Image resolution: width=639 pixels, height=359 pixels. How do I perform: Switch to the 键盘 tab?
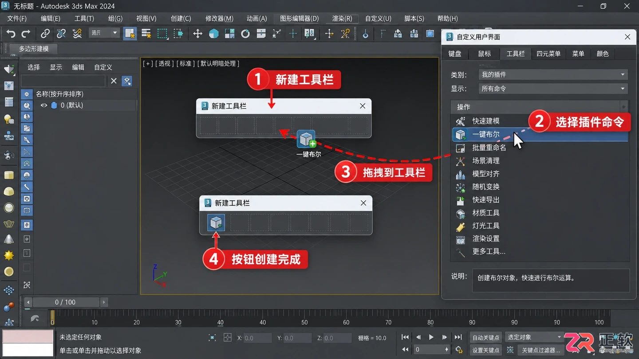point(455,54)
